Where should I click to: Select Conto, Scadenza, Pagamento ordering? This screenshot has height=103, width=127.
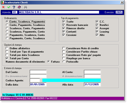(7, 22)
